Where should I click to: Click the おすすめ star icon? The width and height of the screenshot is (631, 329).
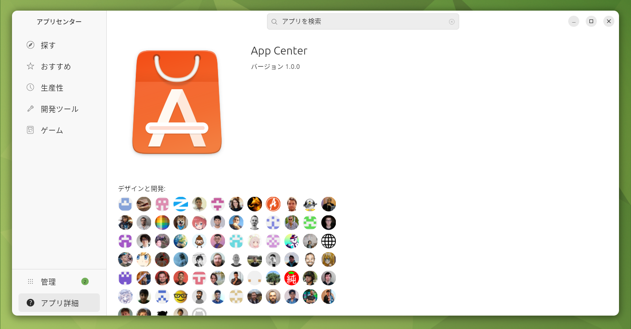coord(30,66)
